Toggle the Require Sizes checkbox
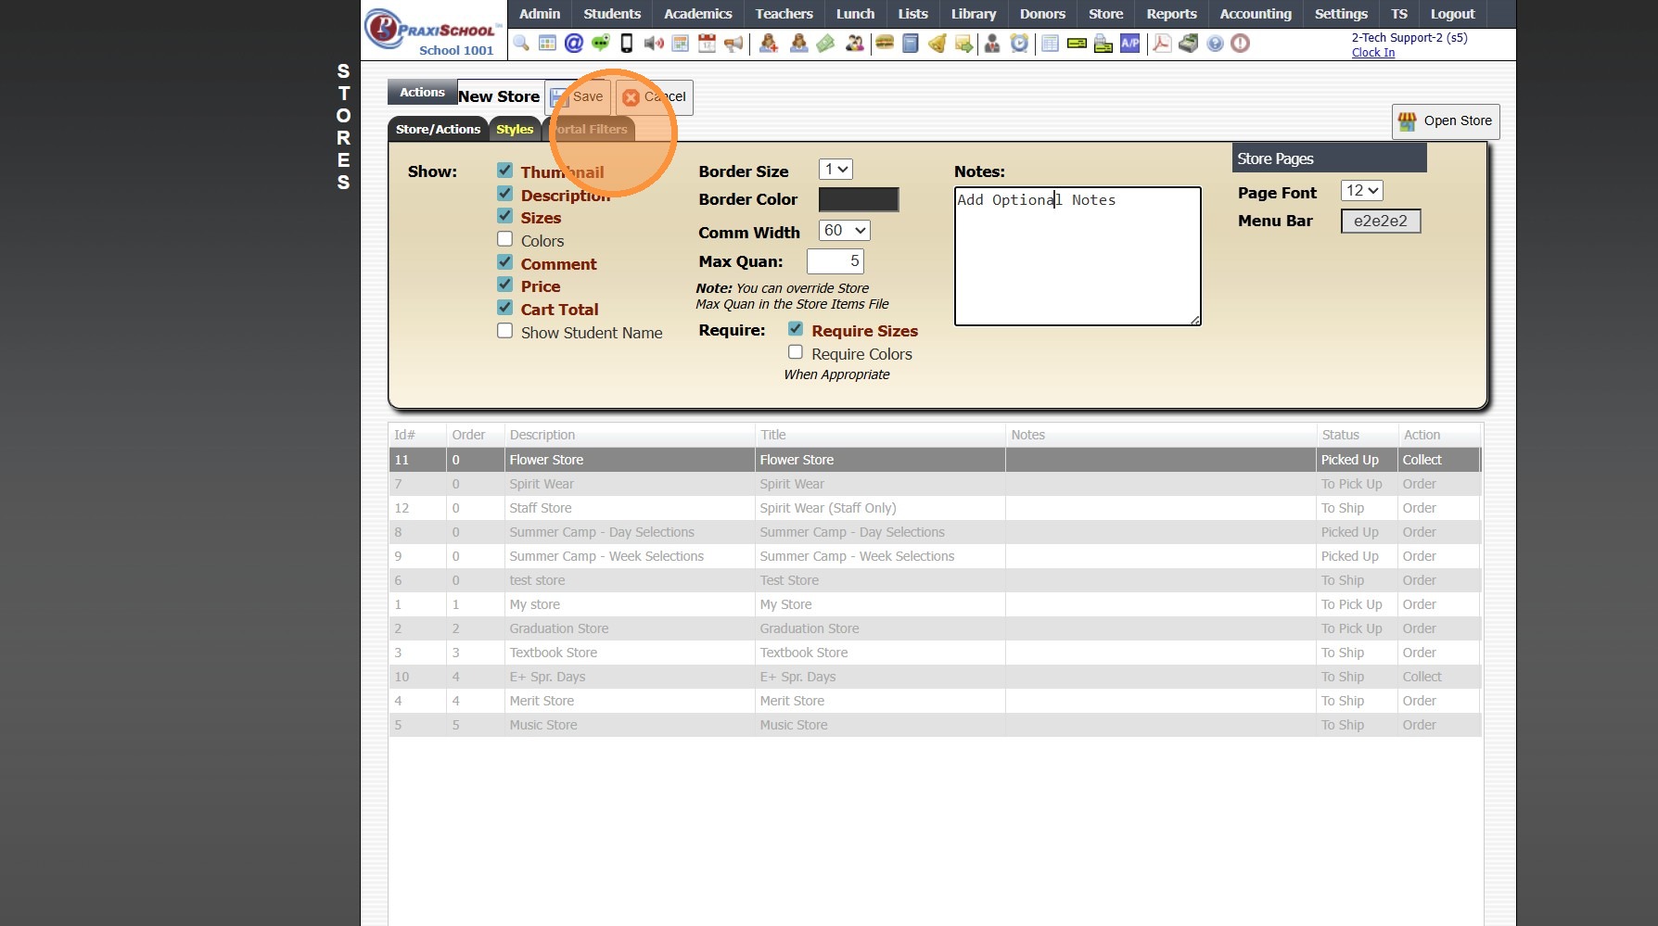This screenshot has width=1658, height=926. coord(796,329)
